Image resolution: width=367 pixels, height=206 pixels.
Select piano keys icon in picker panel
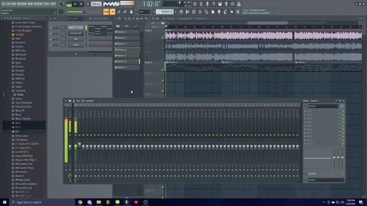click(x=118, y=26)
